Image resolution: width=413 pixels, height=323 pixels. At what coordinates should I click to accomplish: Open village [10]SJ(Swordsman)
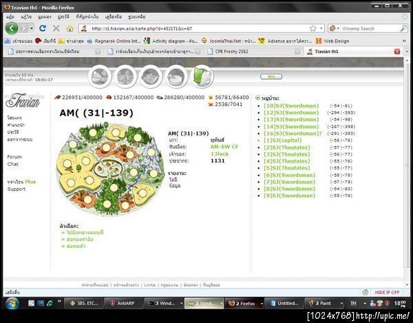click(291, 105)
